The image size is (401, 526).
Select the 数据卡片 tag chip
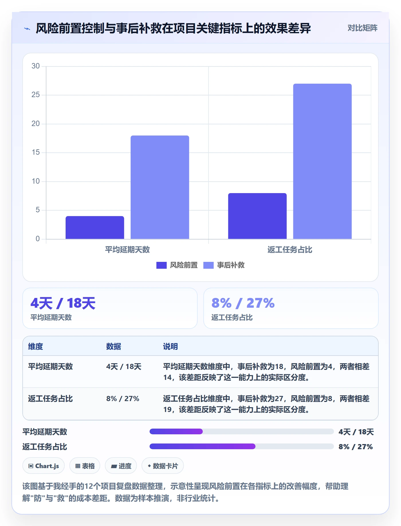163,466
